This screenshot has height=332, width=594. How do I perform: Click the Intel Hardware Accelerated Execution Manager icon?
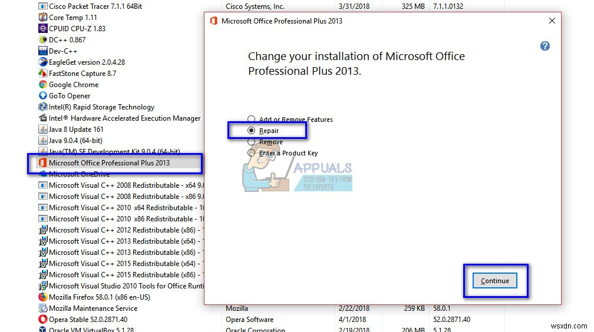click(43, 118)
